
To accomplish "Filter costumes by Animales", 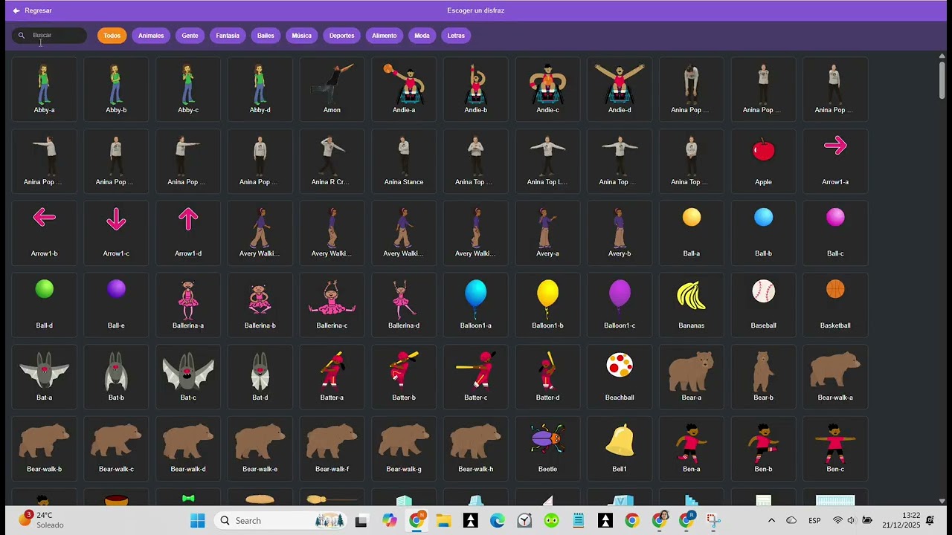I will click(151, 35).
